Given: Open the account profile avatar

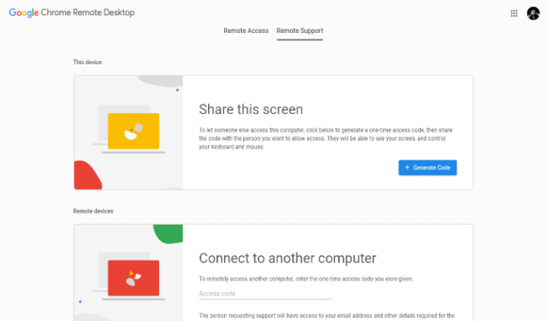Looking at the screenshot, I should click(533, 14).
